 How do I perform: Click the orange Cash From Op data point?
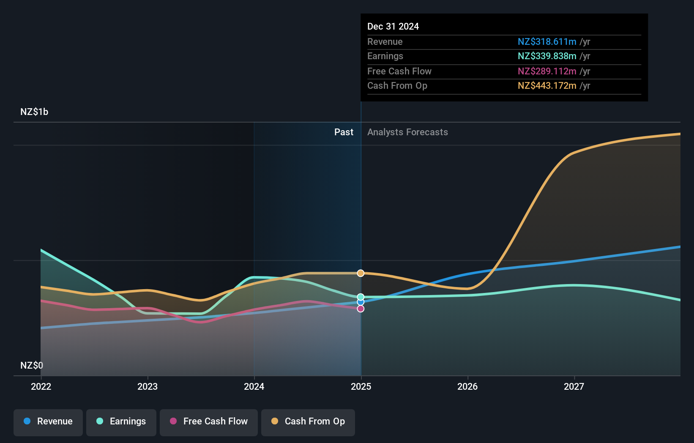click(x=361, y=273)
